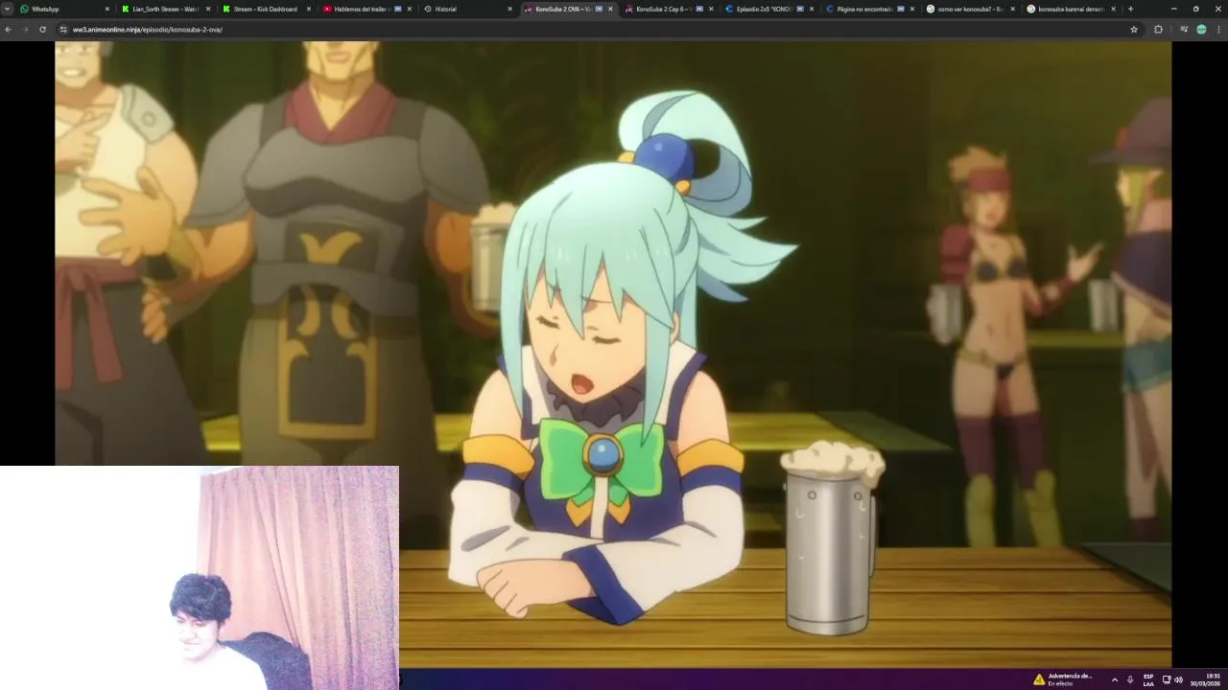Go back to the previous page
This screenshot has width=1228, height=690.
click(x=9, y=30)
